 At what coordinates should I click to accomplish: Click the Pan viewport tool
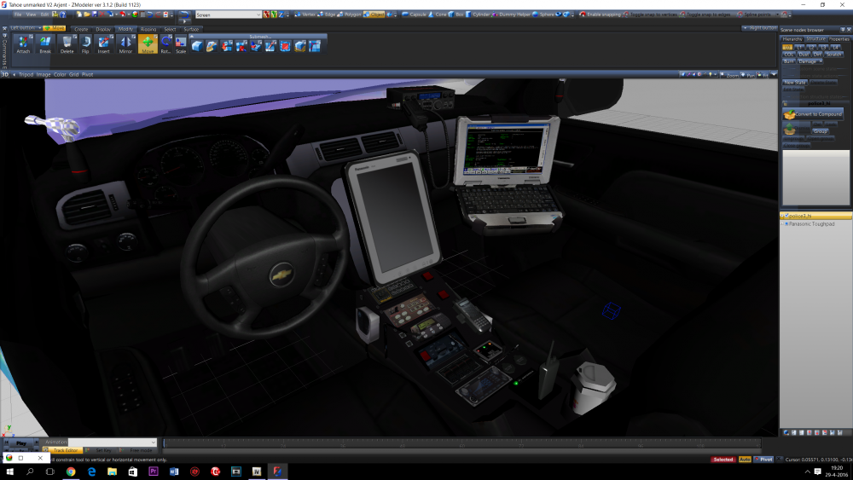748,75
